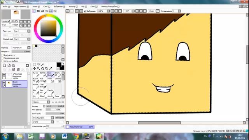Viewport: 249px width, 140px height.
Task: Choose the Rub Hard eraser tool
Action: pyautogui.click(x=43, y=80)
